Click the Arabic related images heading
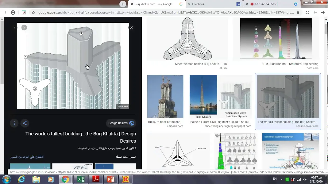Image resolution: width=328 pixels, height=184 pixels. click(126, 157)
